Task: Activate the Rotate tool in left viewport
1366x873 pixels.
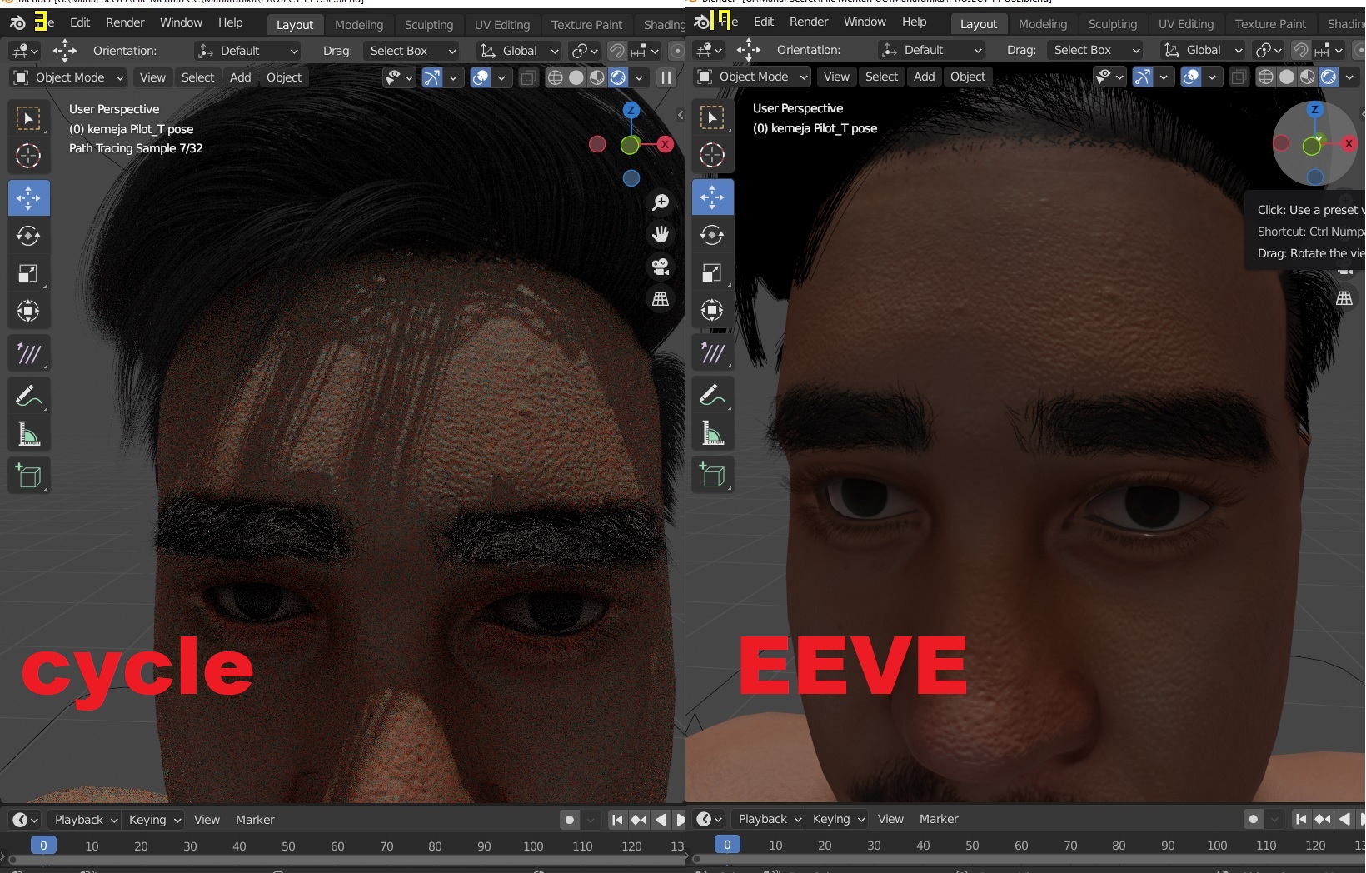Action: [28, 236]
